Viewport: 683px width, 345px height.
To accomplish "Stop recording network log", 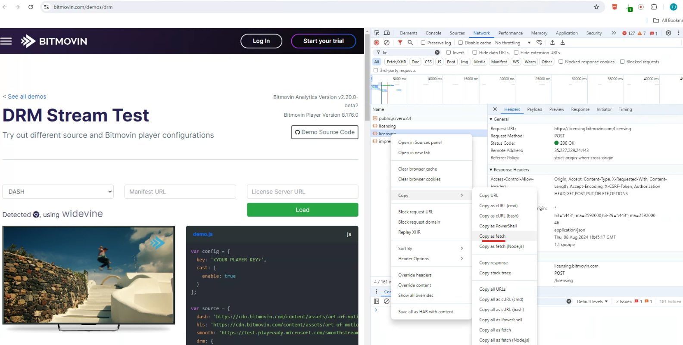I will tap(377, 43).
